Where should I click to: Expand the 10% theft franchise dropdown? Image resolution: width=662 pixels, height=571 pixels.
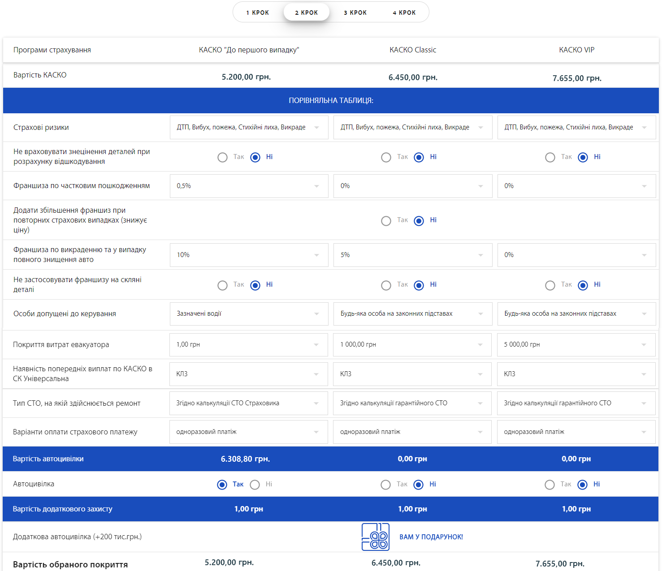pyautogui.click(x=249, y=255)
